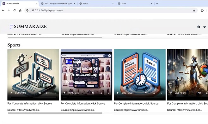Image resolution: width=208 pixels, height=124 pixels.
Task: Open the Facebook icon in header
Action: click(x=199, y=27)
